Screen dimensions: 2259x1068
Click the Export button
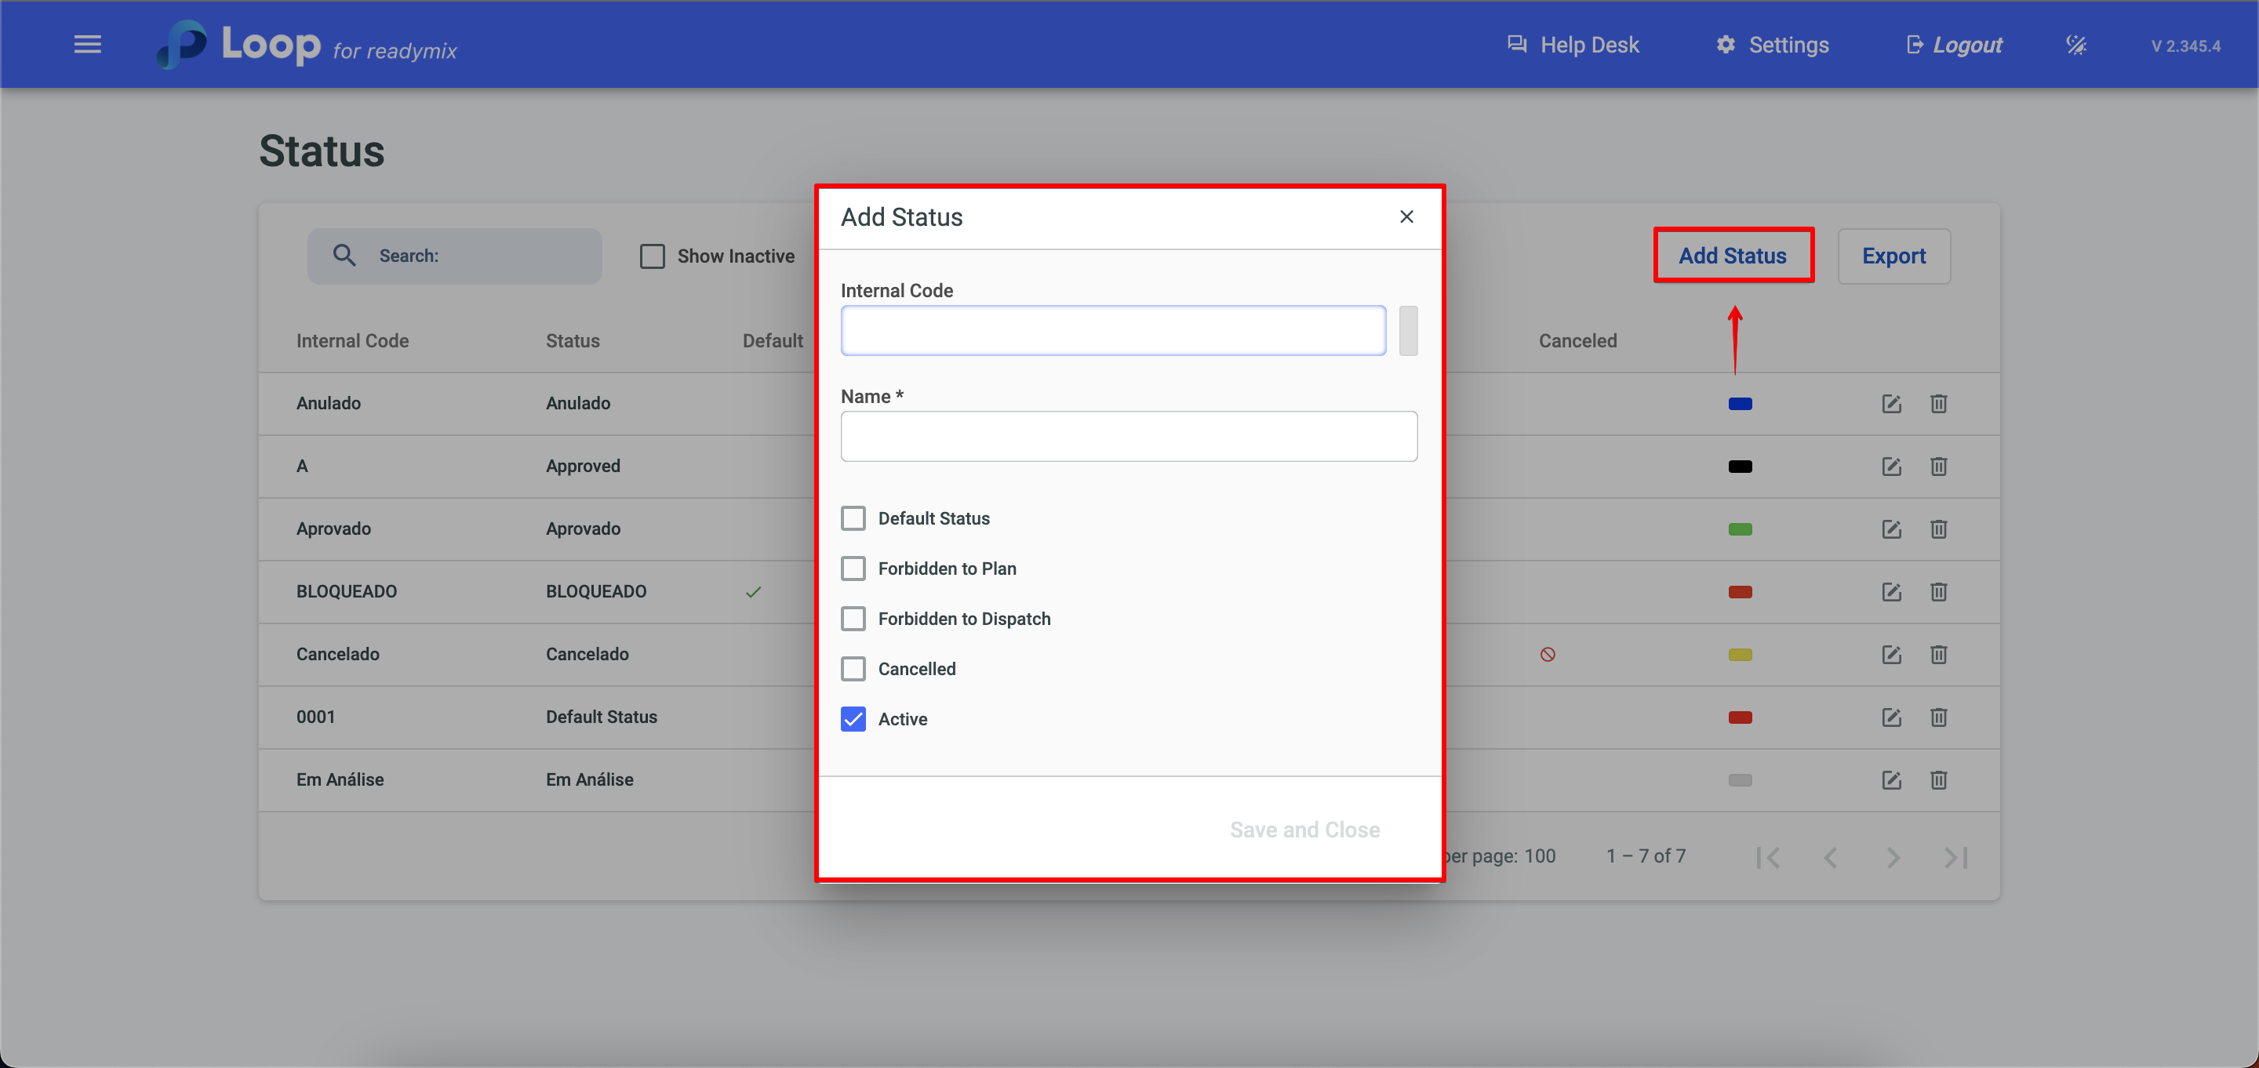point(1893,256)
